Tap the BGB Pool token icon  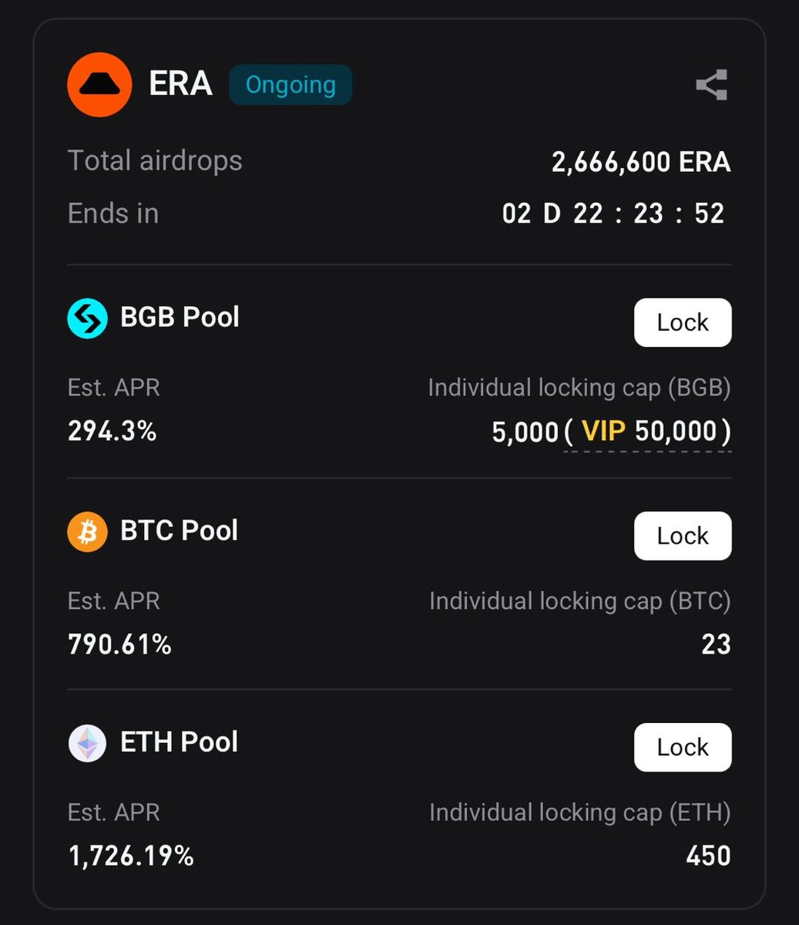tap(87, 318)
